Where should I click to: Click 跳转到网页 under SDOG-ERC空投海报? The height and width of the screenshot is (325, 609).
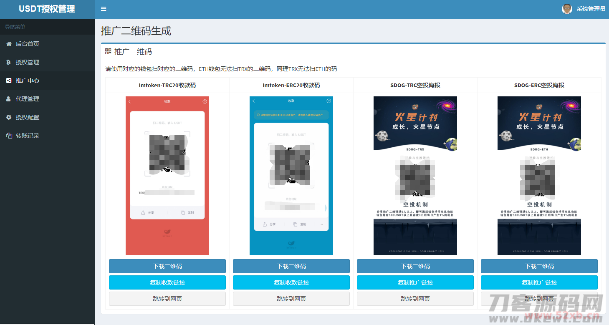point(539,299)
